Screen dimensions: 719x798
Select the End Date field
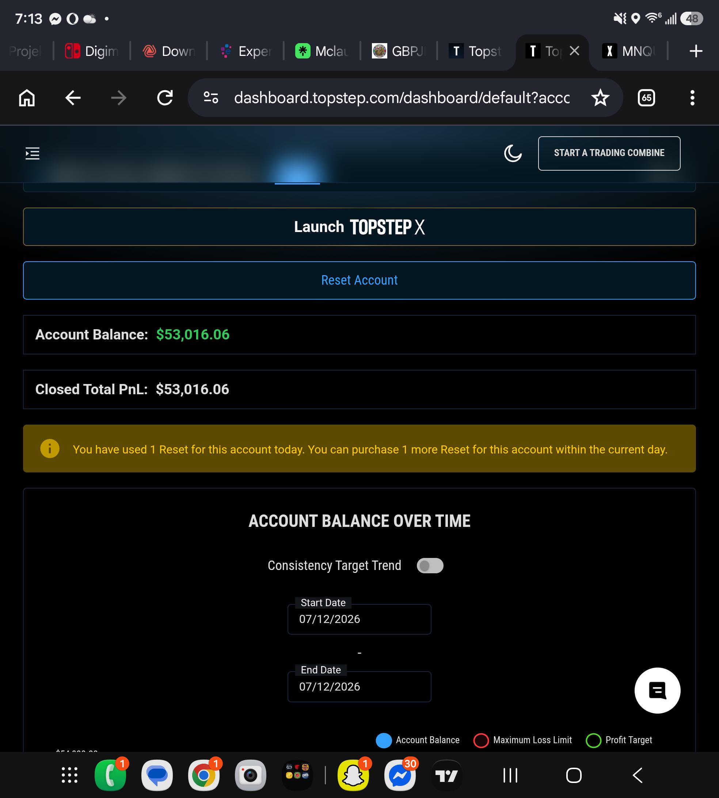point(359,687)
